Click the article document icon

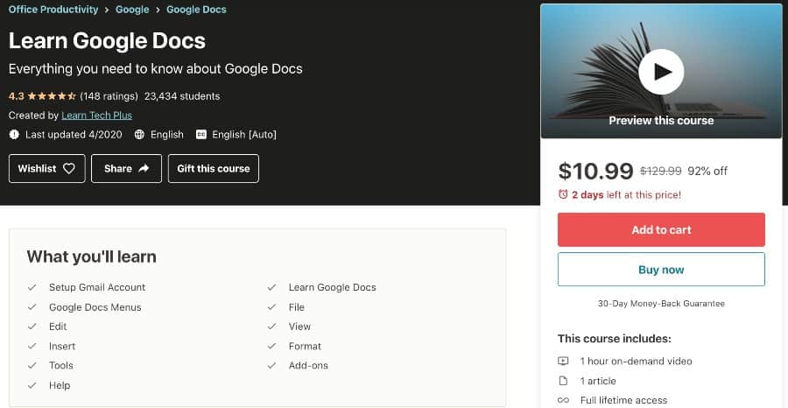pos(563,381)
